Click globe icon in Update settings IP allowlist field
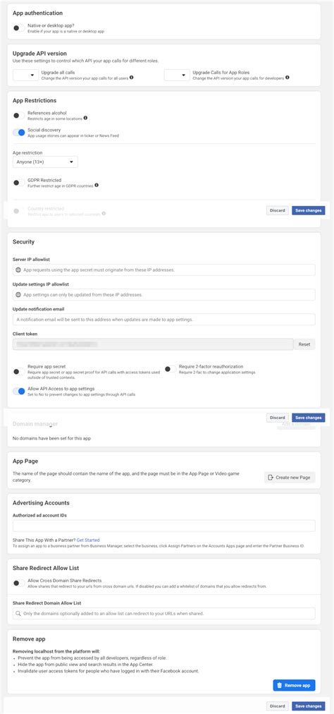 [x=18, y=295]
